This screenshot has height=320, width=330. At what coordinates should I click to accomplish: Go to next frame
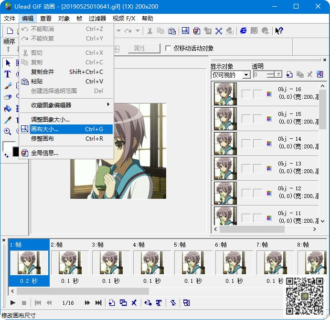pos(87,302)
